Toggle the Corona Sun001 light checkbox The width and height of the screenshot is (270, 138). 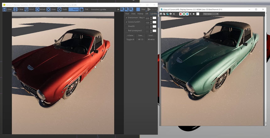tap(127, 22)
